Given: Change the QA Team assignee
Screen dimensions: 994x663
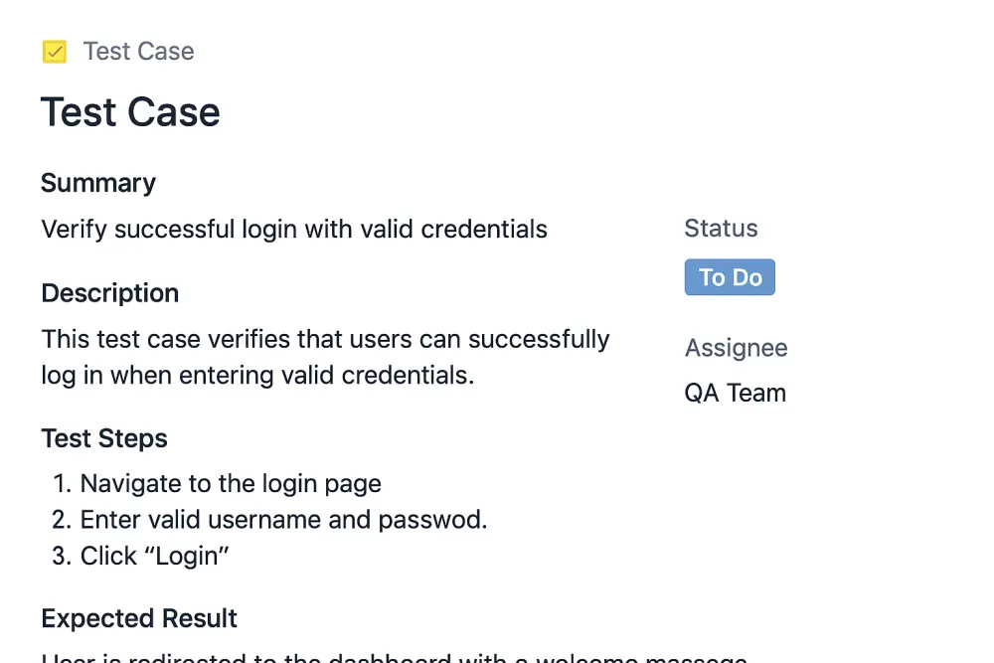Looking at the screenshot, I should 735,393.
